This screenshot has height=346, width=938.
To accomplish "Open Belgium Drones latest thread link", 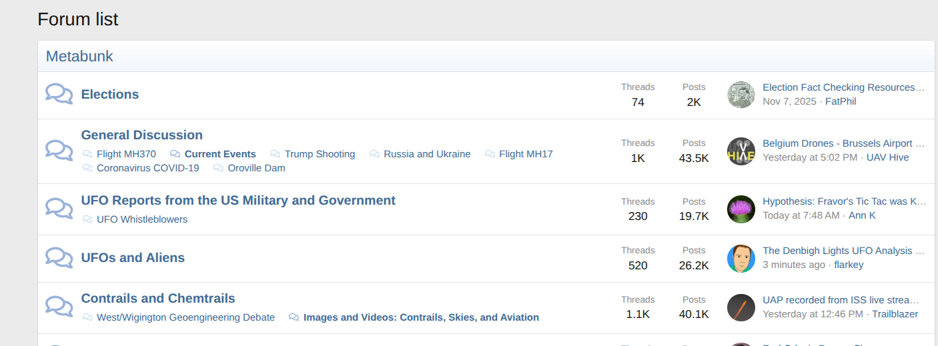I will pos(843,143).
